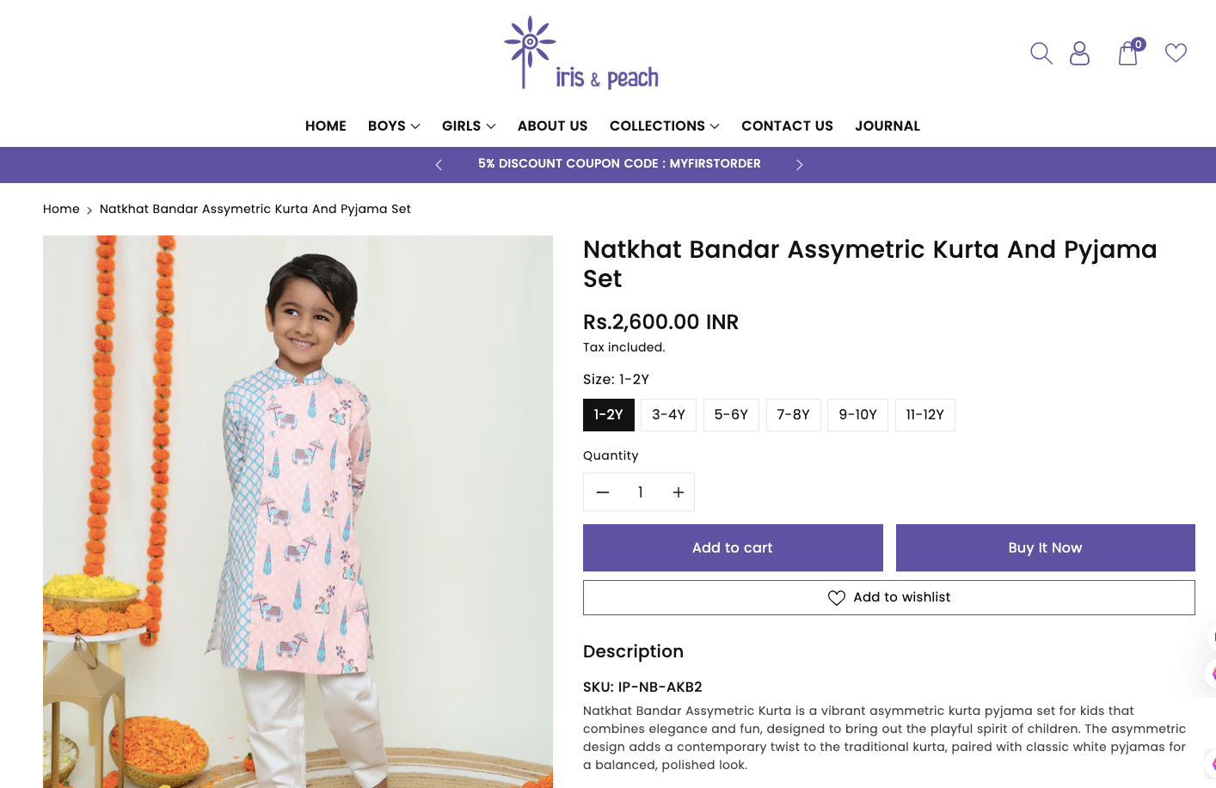
Task: Click the quantity number input field
Action: (x=640, y=492)
